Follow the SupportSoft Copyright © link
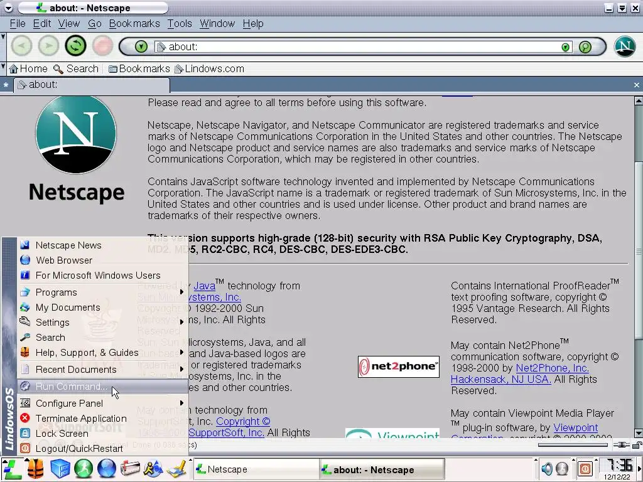Image resolution: width=643 pixels, height=482 pixels. (x=243, y=421)
